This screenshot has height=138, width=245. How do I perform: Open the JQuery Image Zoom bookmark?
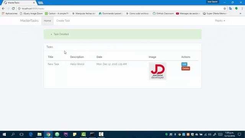pyautogui.click(x=31, y=14)
